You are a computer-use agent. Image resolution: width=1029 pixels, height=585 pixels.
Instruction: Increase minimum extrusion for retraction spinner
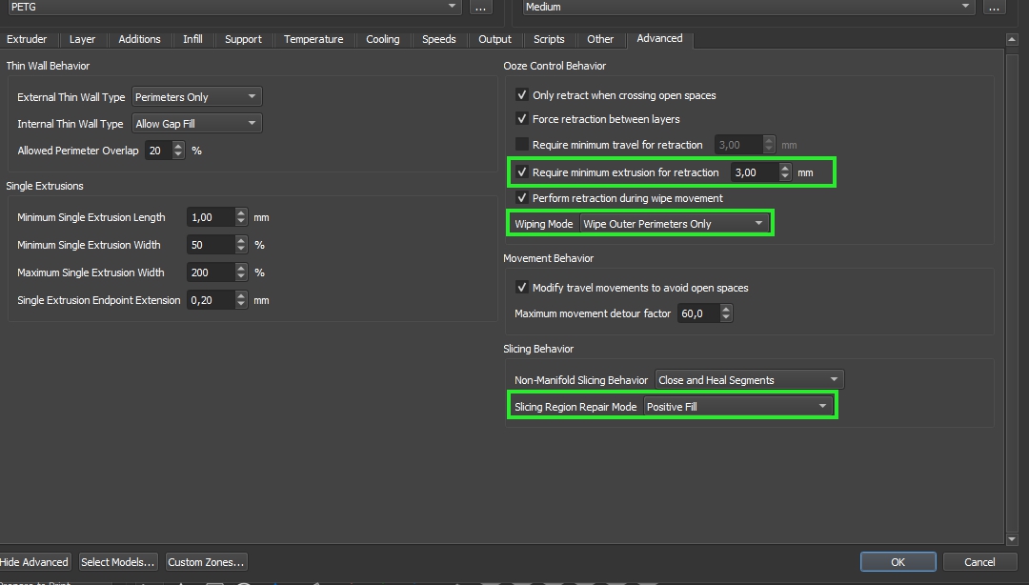coord(785,169)
